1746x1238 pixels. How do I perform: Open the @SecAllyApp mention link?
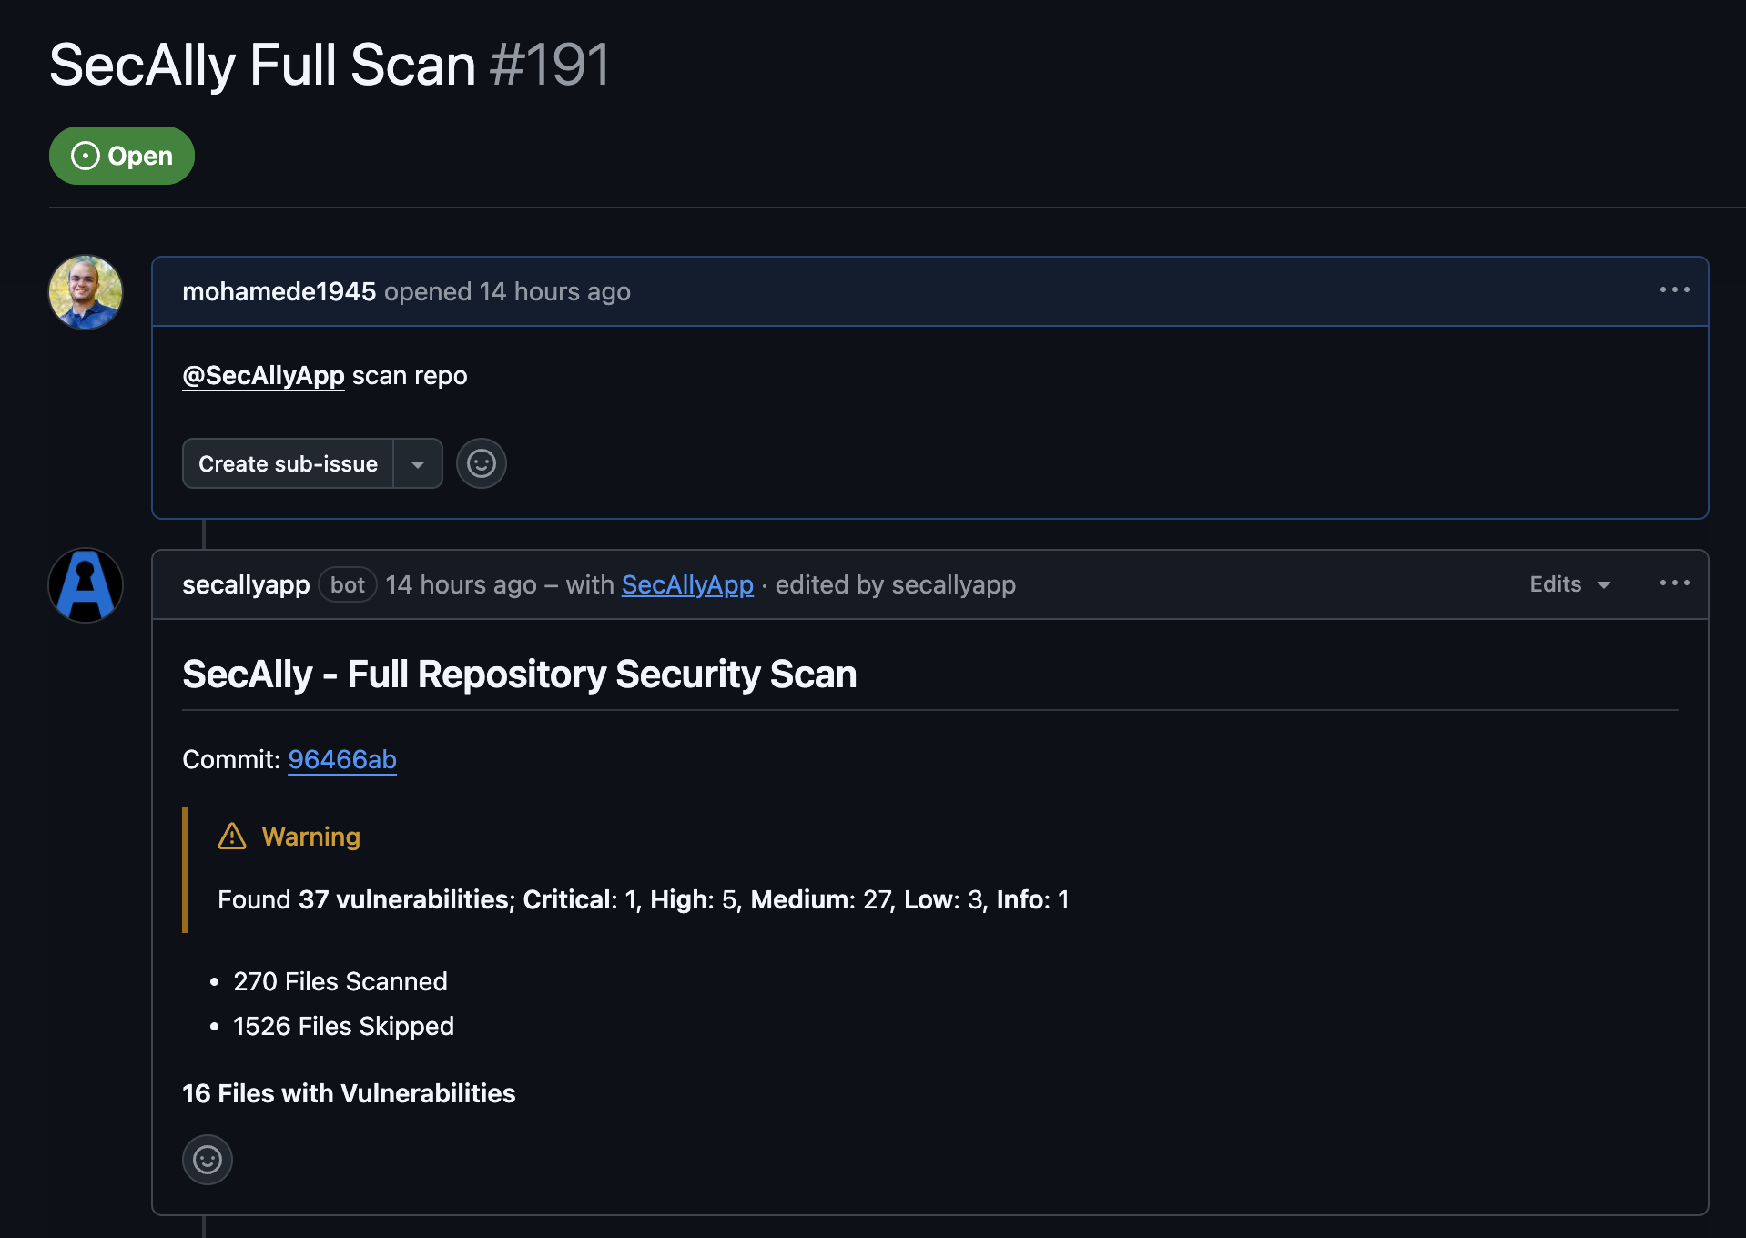(x=263, y=375)
